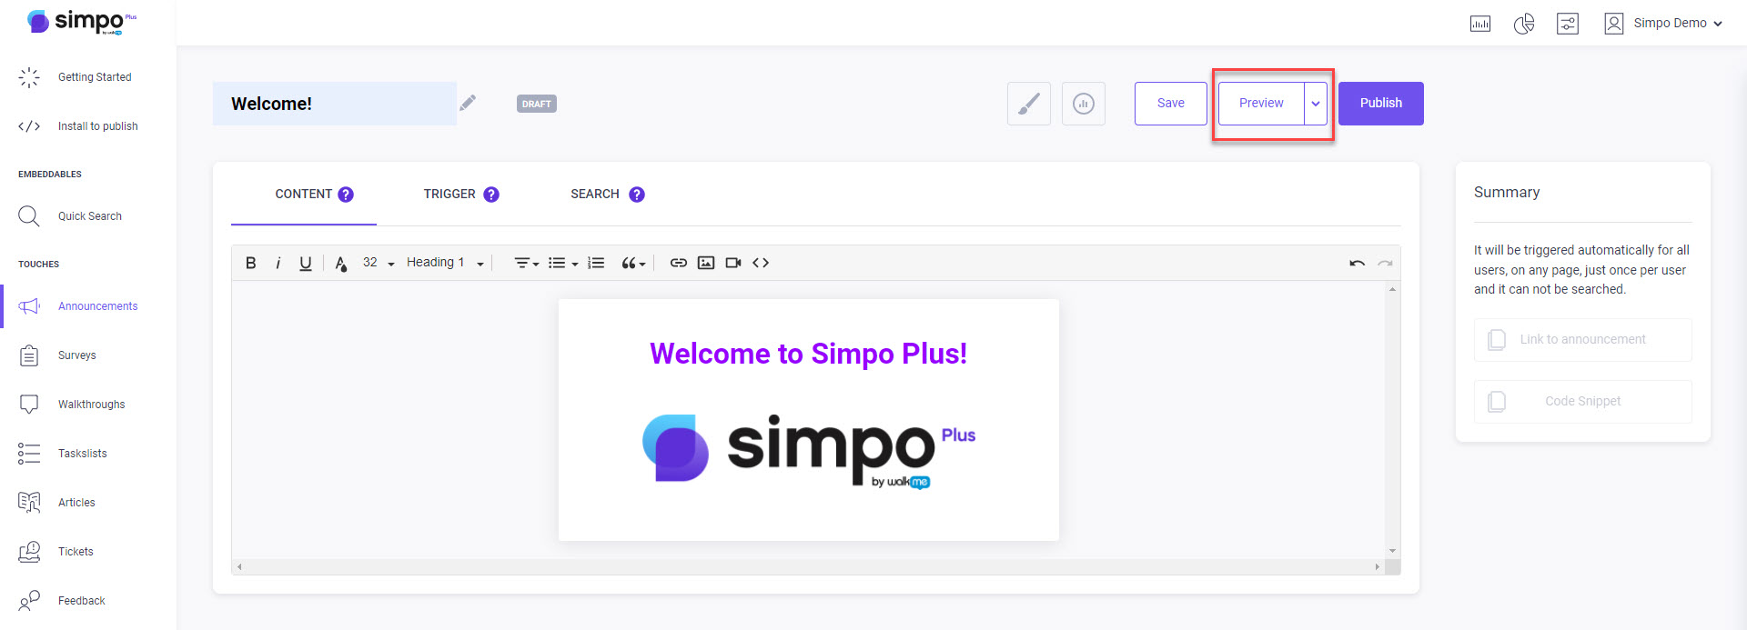Click the undo arrow icon
1747x630 pixels.
point(1358,263)
